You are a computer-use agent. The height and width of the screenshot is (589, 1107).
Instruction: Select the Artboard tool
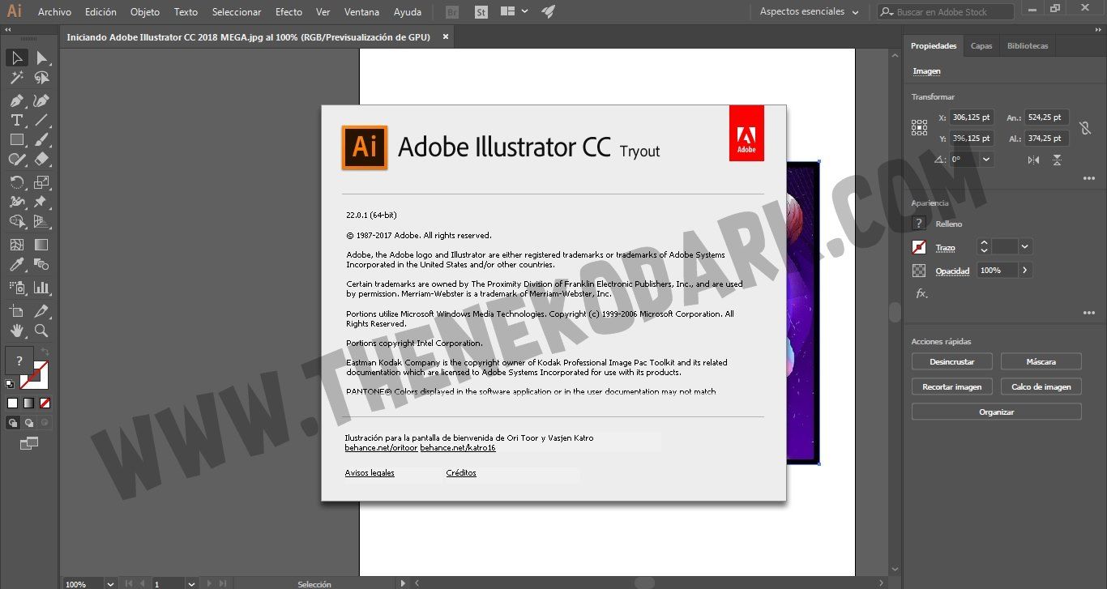(x=16, y=310)
